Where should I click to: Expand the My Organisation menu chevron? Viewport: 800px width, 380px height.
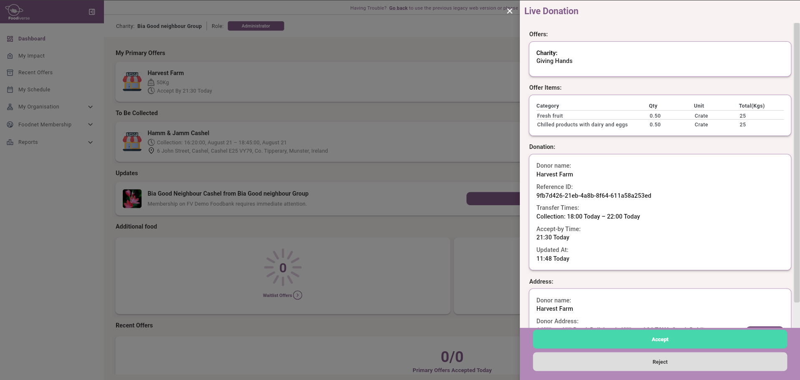click(x=91, y=107)
